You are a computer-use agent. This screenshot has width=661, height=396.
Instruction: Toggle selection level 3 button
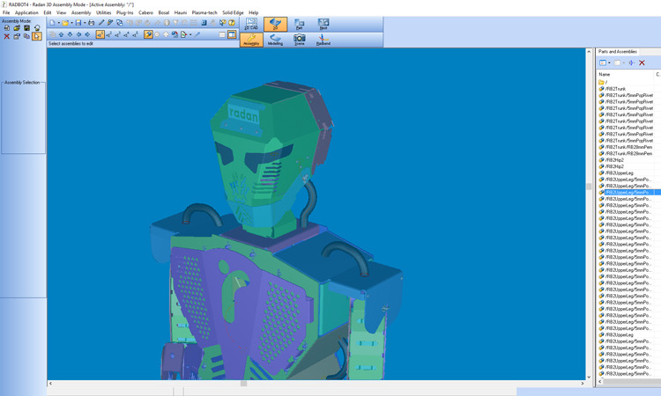click(x=117, y=34)
